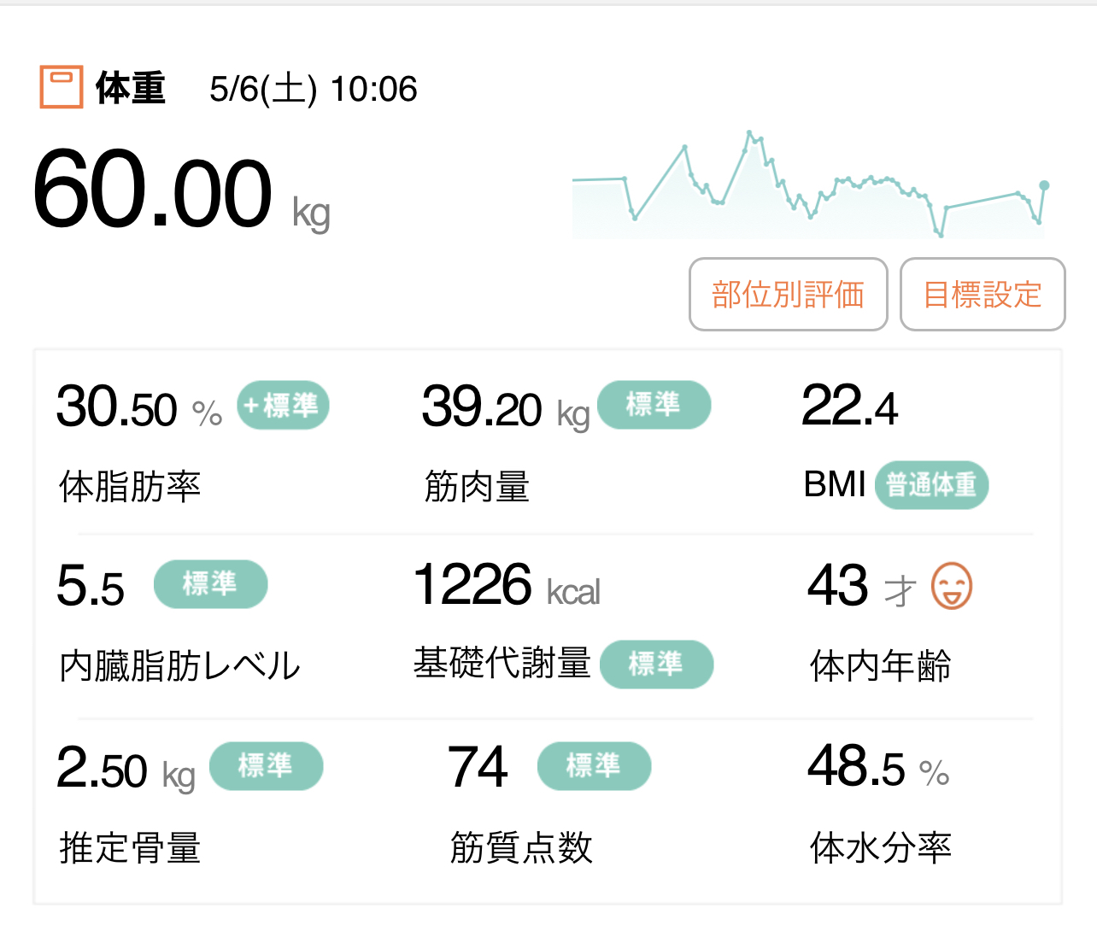Click the 標準 badge next to 39.20 kg
1097x937 pixels.
coord(654,405)
